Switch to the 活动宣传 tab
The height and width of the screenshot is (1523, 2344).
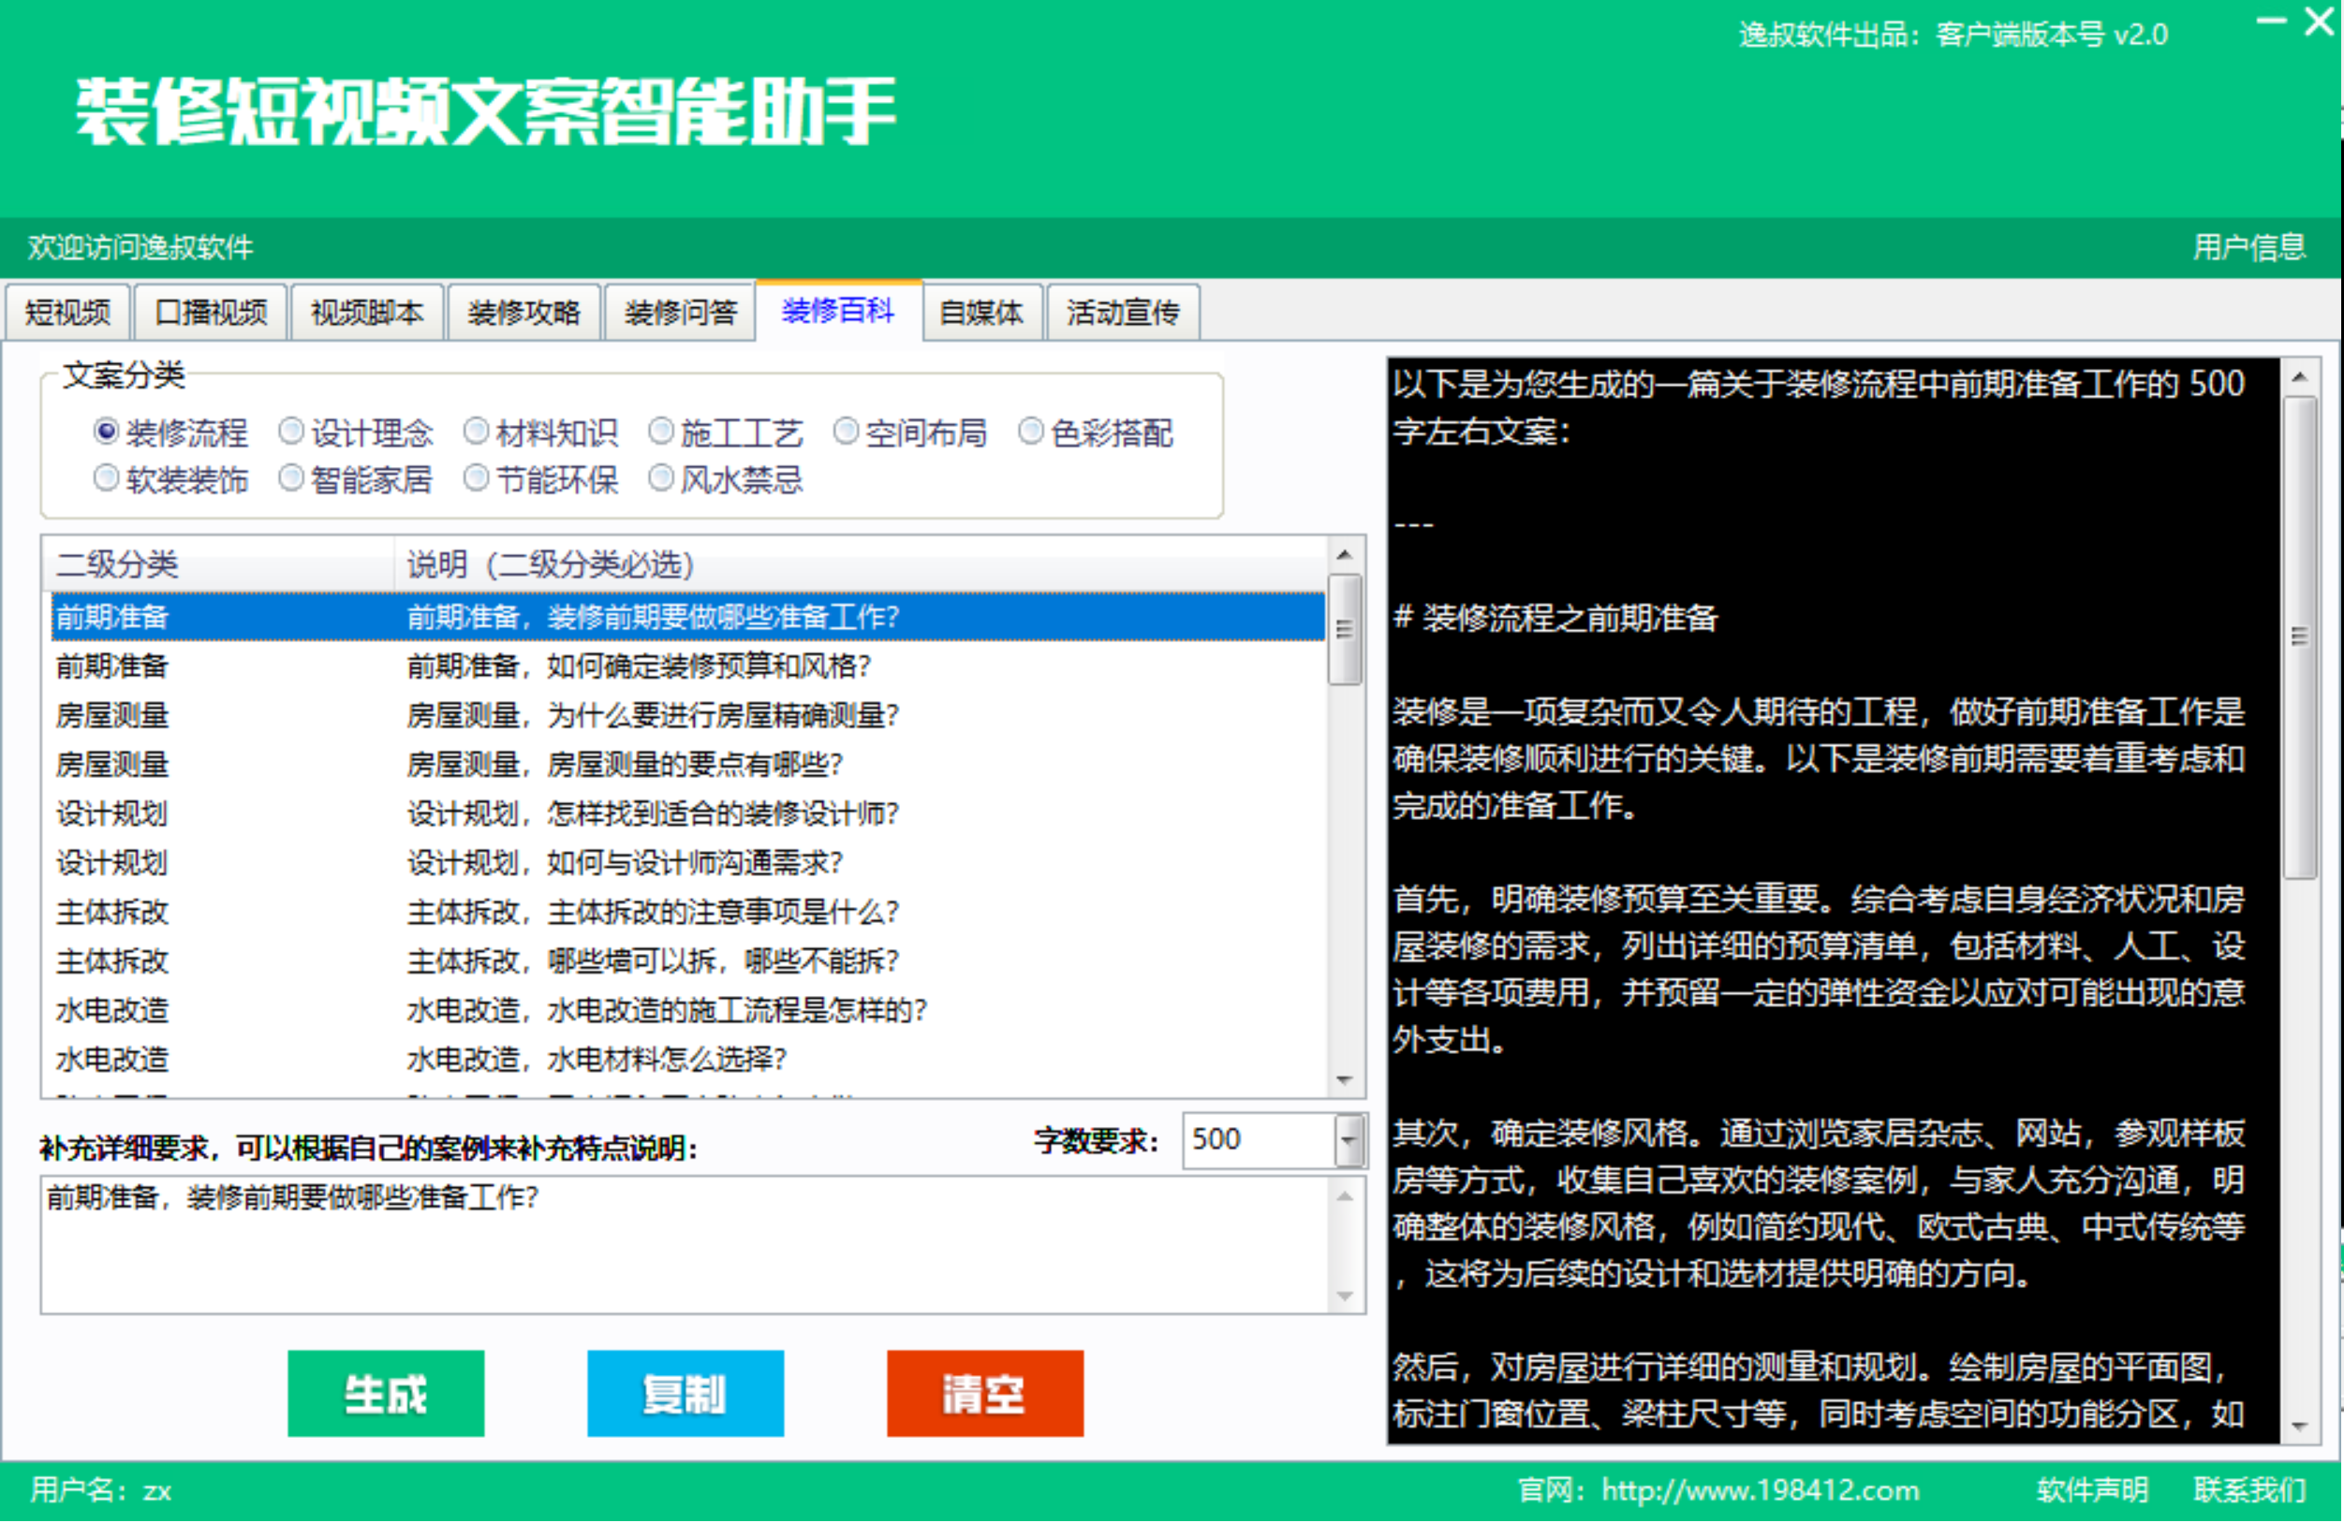click(1124, 313)
